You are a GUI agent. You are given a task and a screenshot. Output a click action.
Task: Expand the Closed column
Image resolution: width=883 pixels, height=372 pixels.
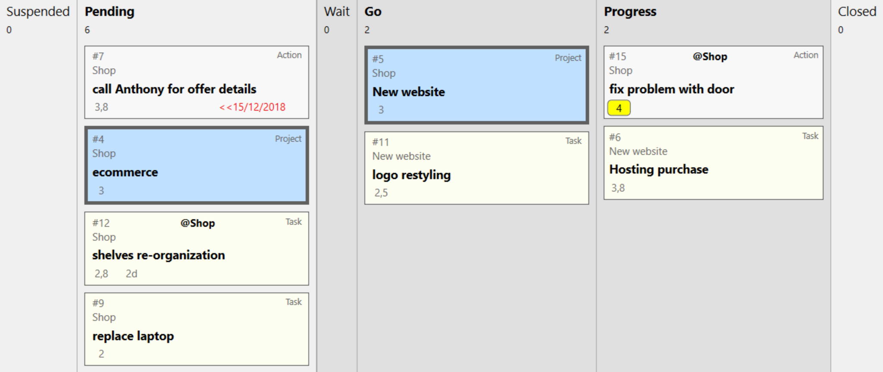pos(857,12)
